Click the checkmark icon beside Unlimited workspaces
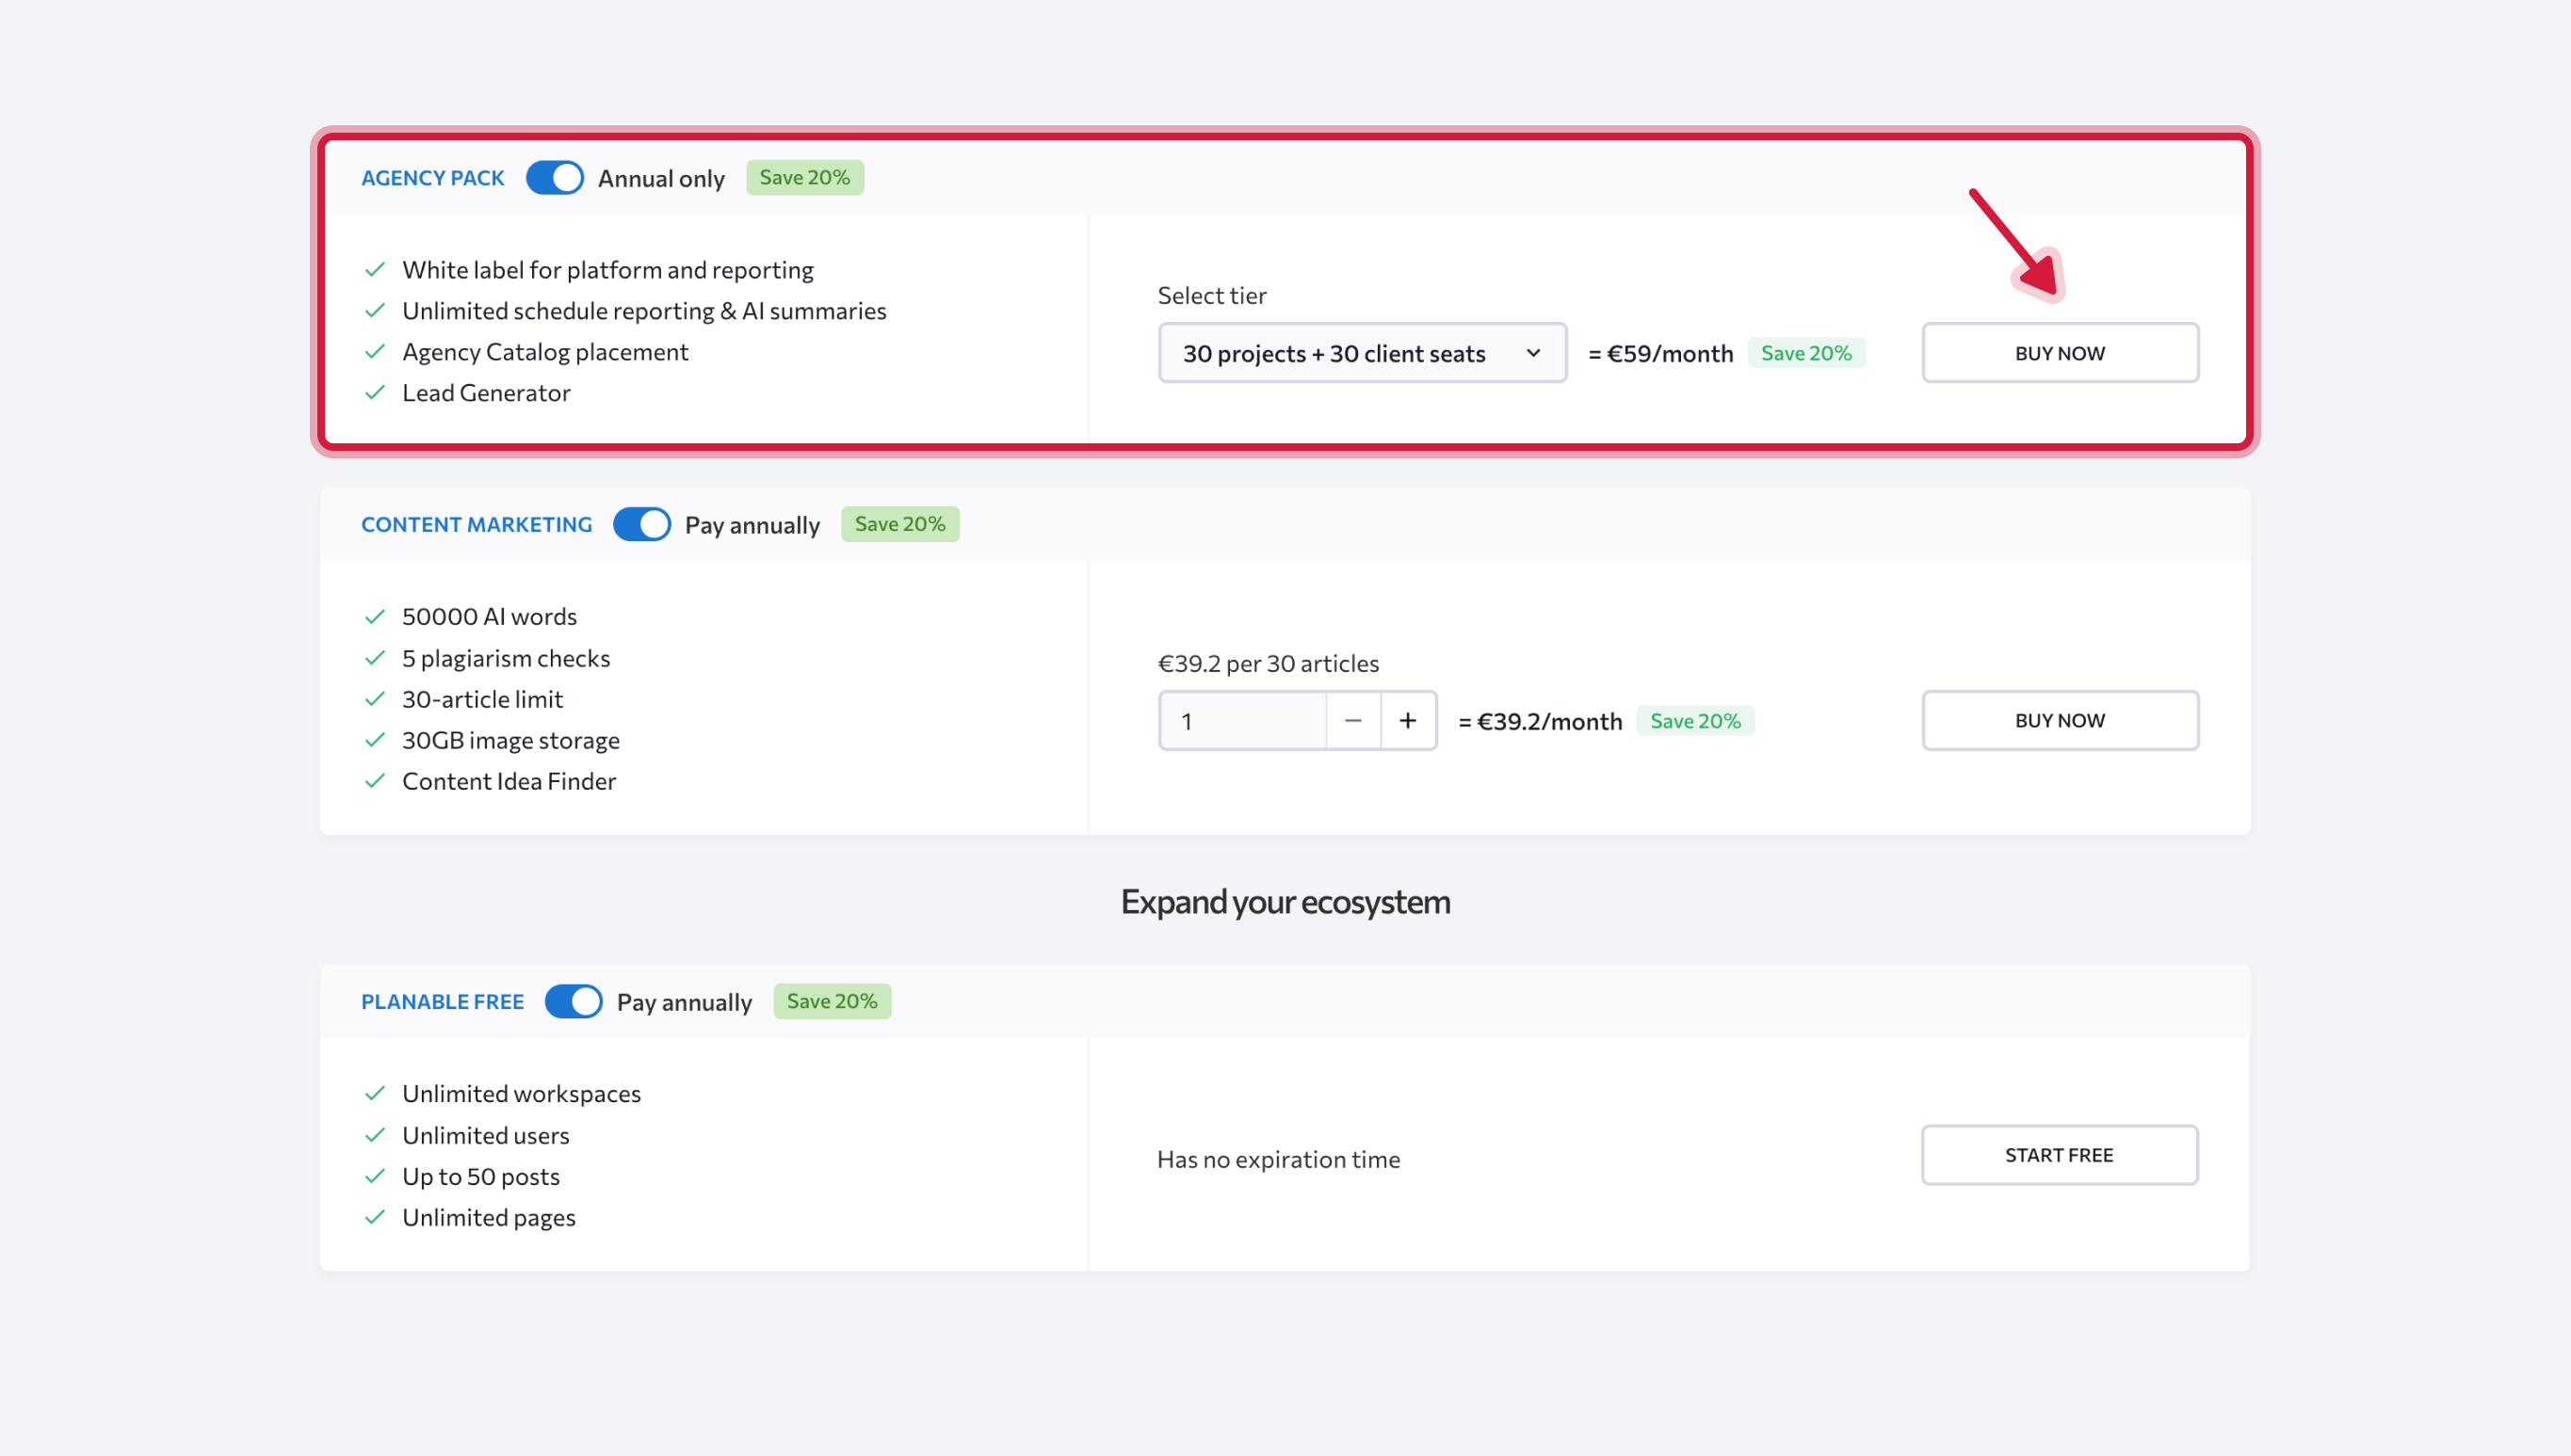2571x1456 pixels. (375, 1093)
